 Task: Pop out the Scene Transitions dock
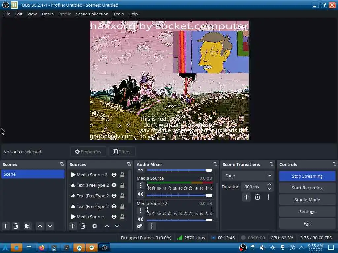(272, 164)
